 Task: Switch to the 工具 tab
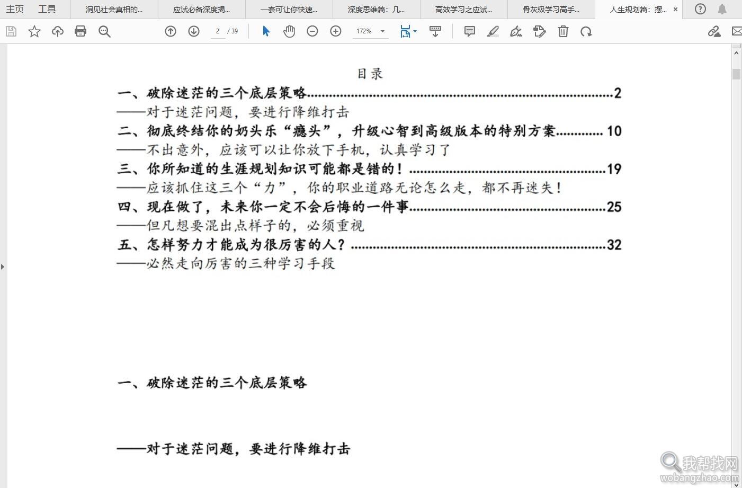pos(47,9)
